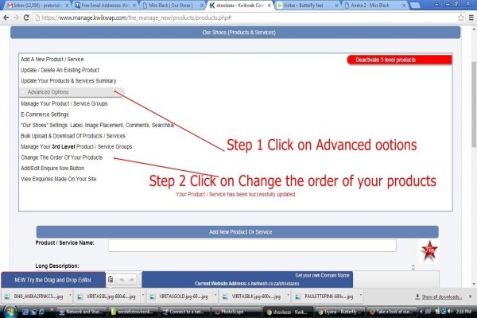Collapse the Advanced Options section
Image resolution: width=477 pixels, height=318 pixels.
coord(72,92)
